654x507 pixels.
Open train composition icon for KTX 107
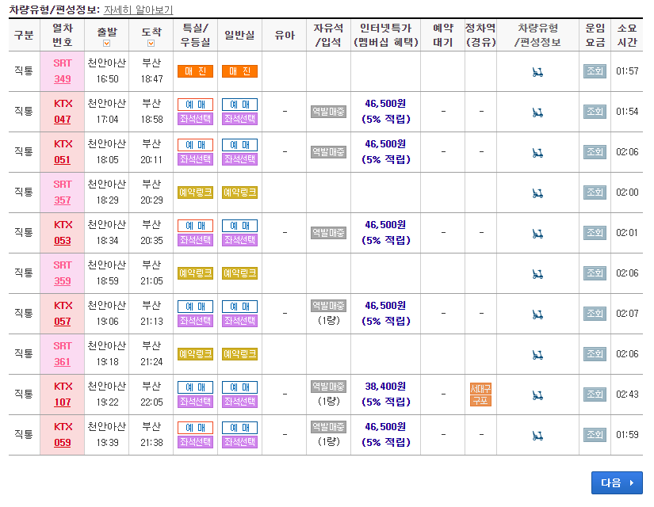click(537, 395)
